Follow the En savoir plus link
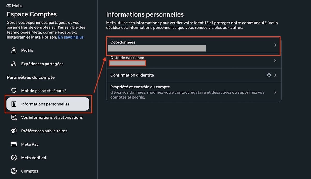This screenshot has width=311, height=179. pos(71,37)
